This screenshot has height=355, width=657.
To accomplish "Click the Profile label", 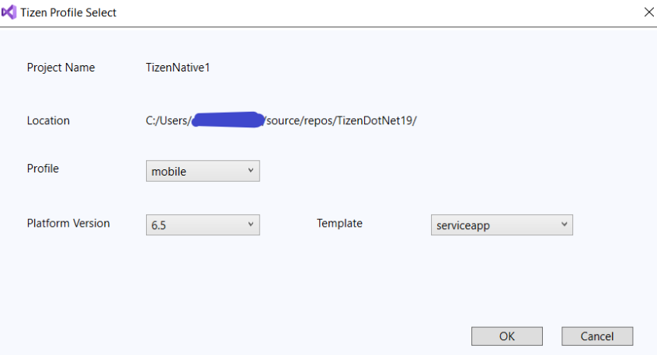I will coord(43,169).
